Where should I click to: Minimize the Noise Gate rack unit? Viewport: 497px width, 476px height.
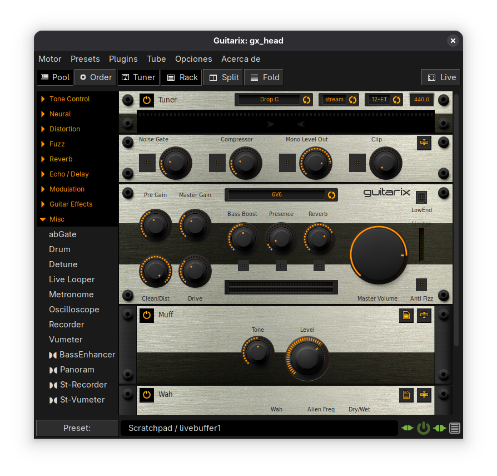[424, 143]
